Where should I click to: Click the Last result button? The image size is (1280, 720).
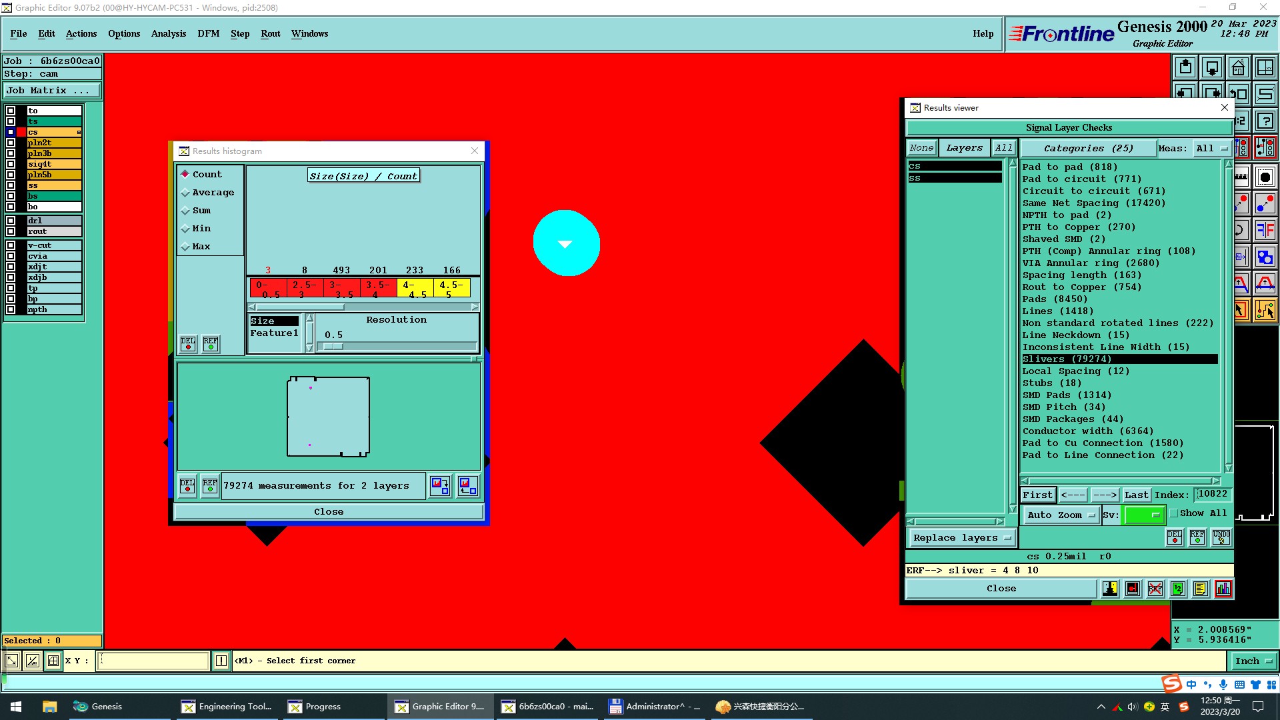coord(1136,495)
